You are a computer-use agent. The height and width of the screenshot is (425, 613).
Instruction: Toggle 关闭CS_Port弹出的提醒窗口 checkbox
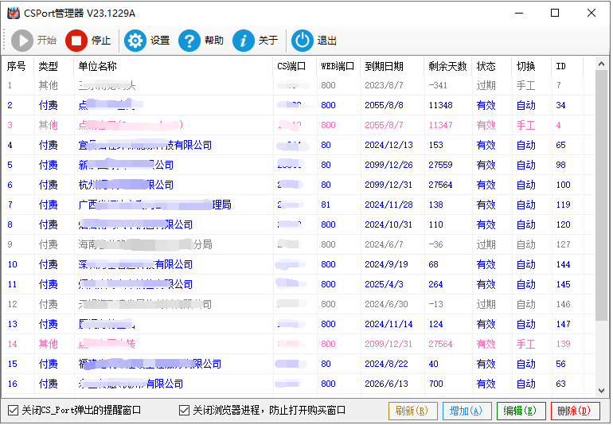pos(13,411)
